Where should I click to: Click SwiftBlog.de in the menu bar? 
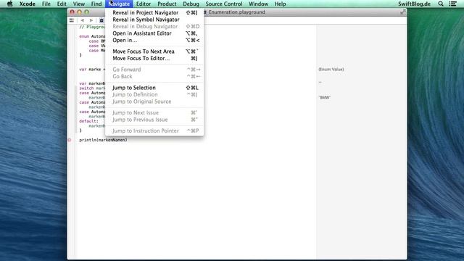414,4
